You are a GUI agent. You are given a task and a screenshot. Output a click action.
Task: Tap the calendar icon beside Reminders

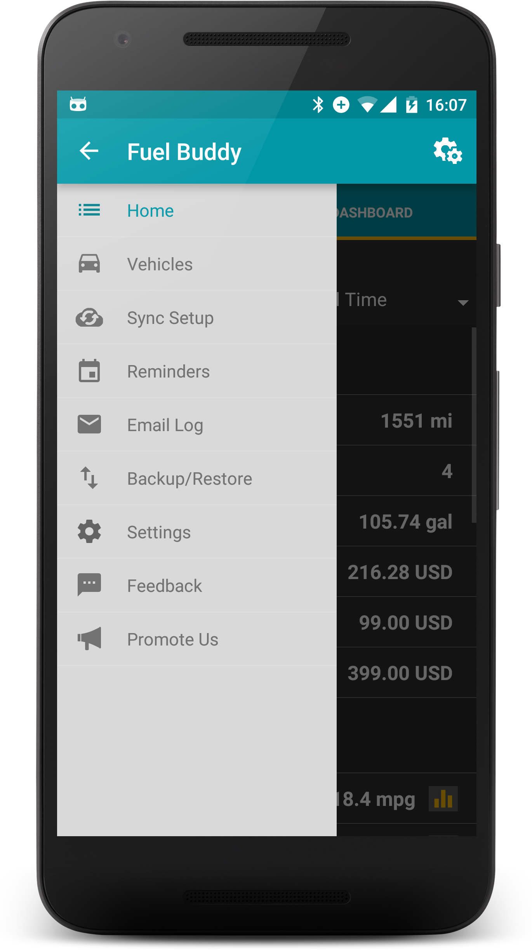click(89, 371)
